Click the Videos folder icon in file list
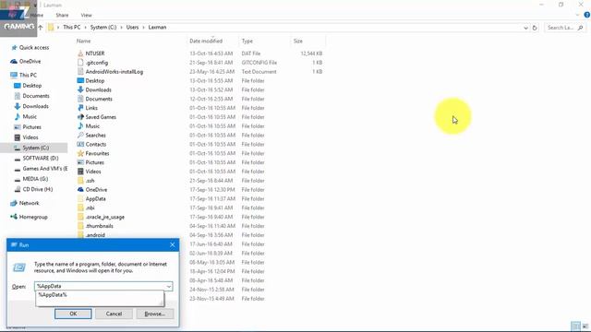This screenshot has width=591, height=332. (x=80, y=172)
